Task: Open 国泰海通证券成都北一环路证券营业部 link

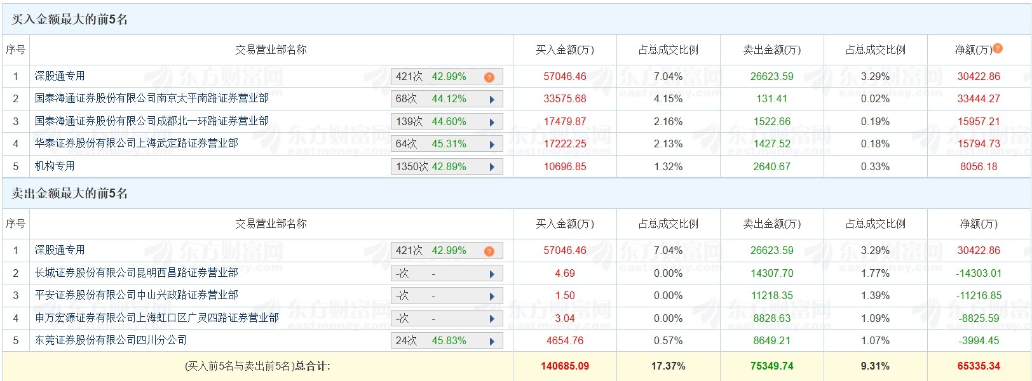Action: 152,121
